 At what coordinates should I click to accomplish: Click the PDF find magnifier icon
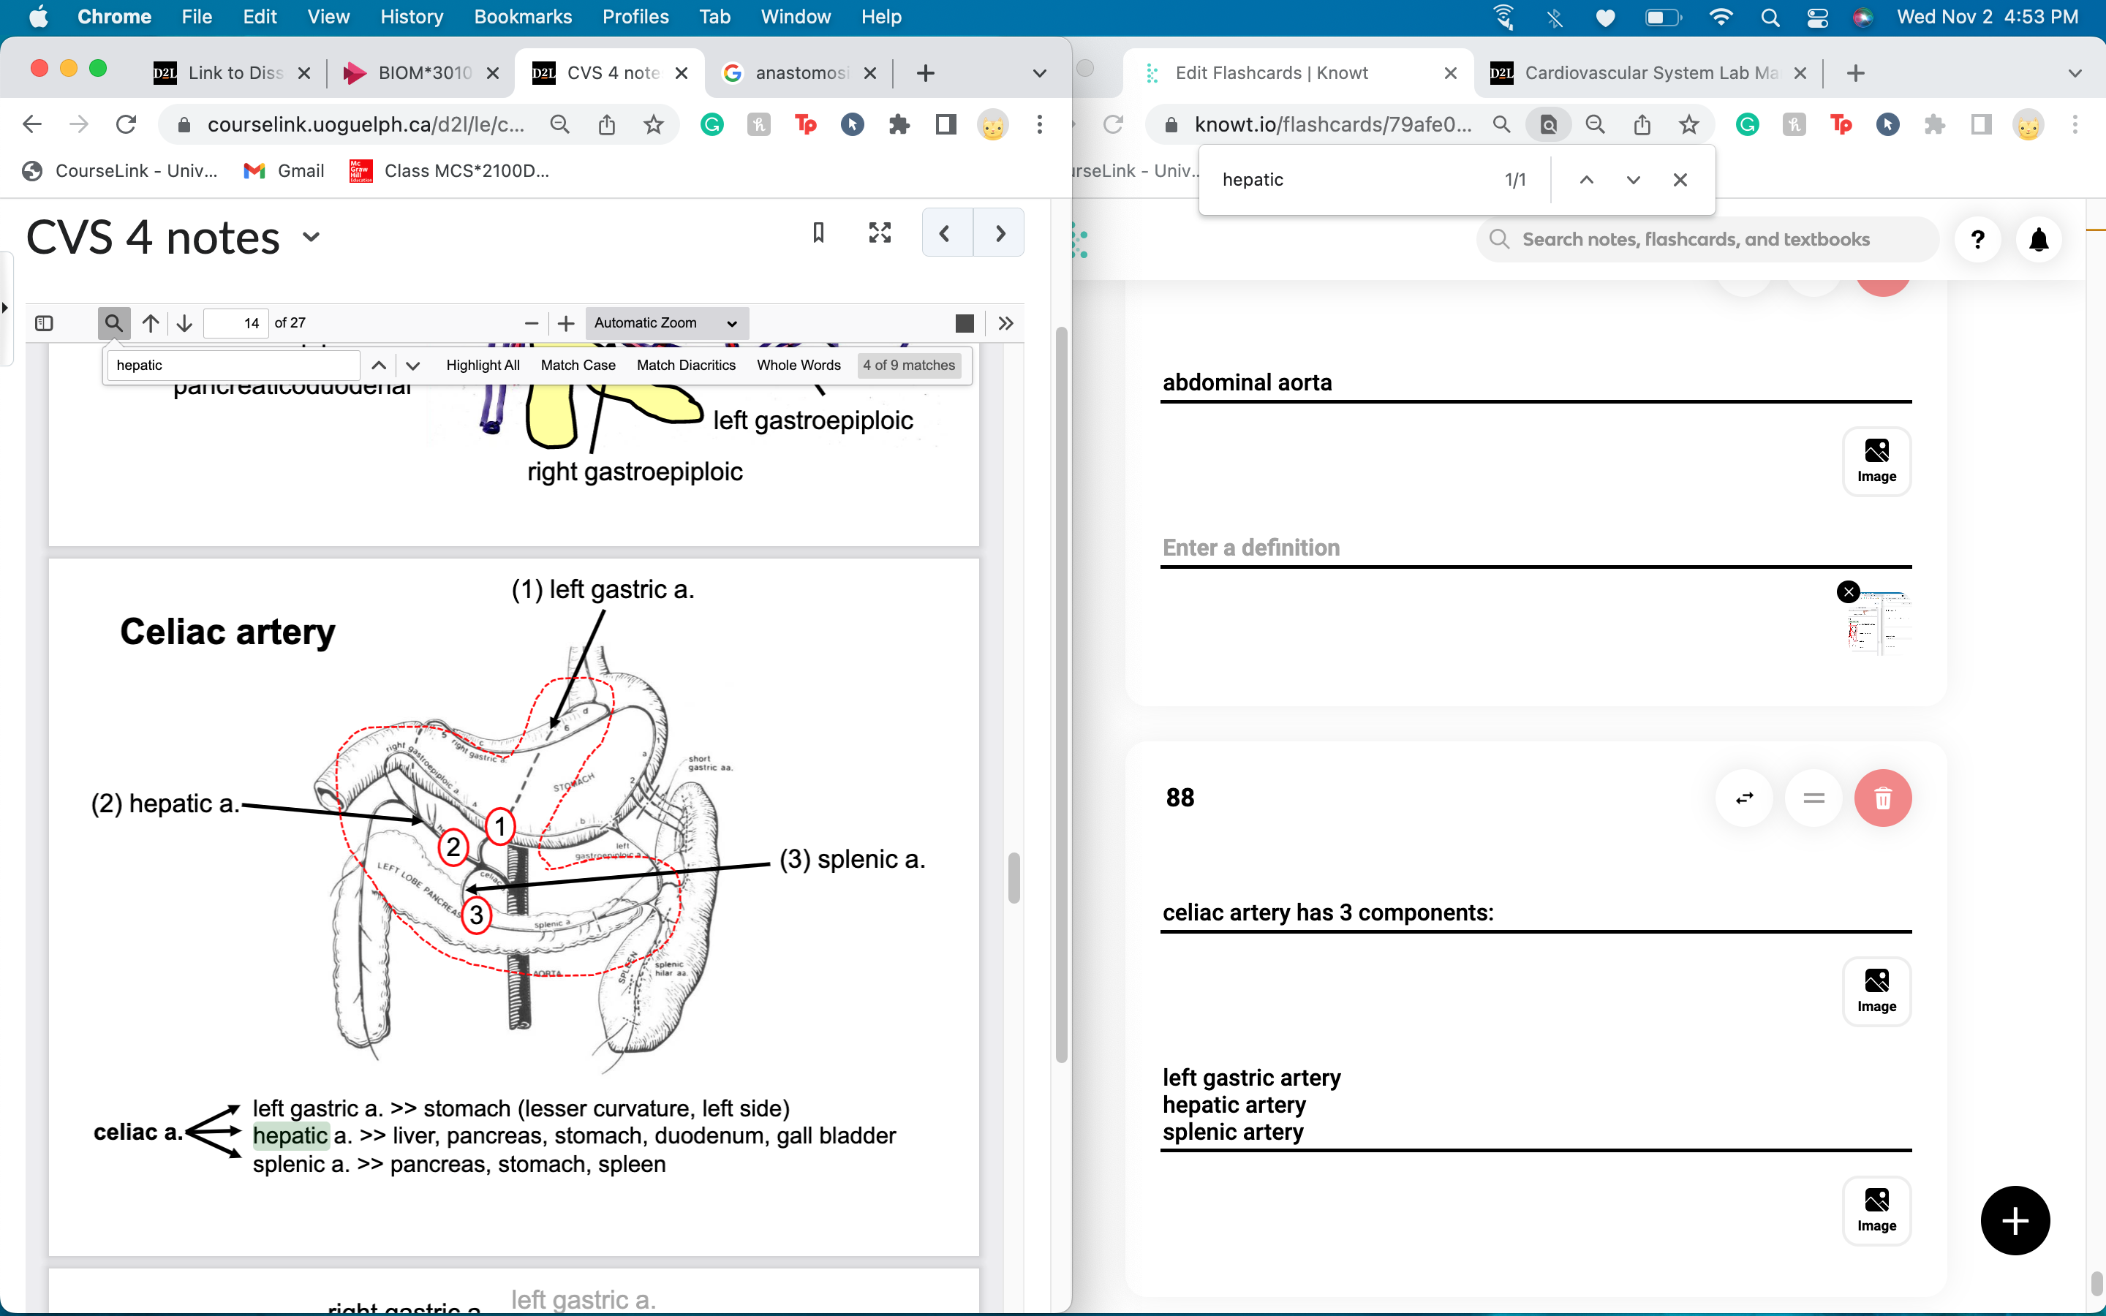[113, 323]
